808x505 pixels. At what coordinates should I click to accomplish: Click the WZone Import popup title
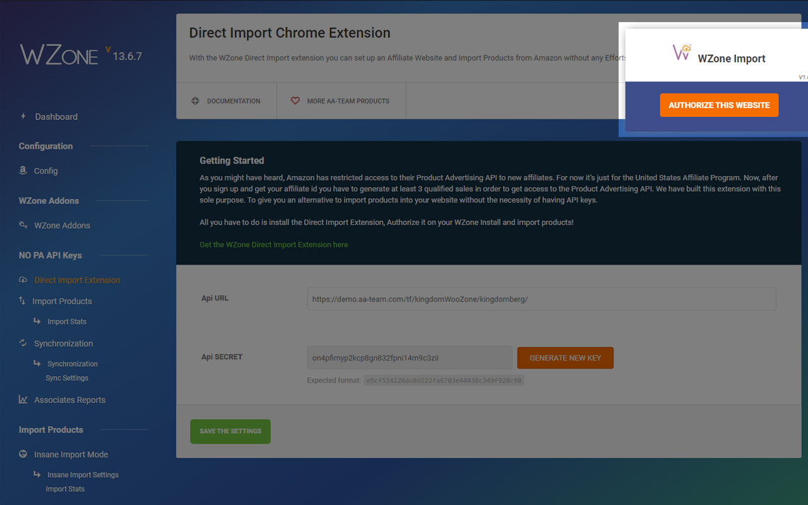click(732, 59)
